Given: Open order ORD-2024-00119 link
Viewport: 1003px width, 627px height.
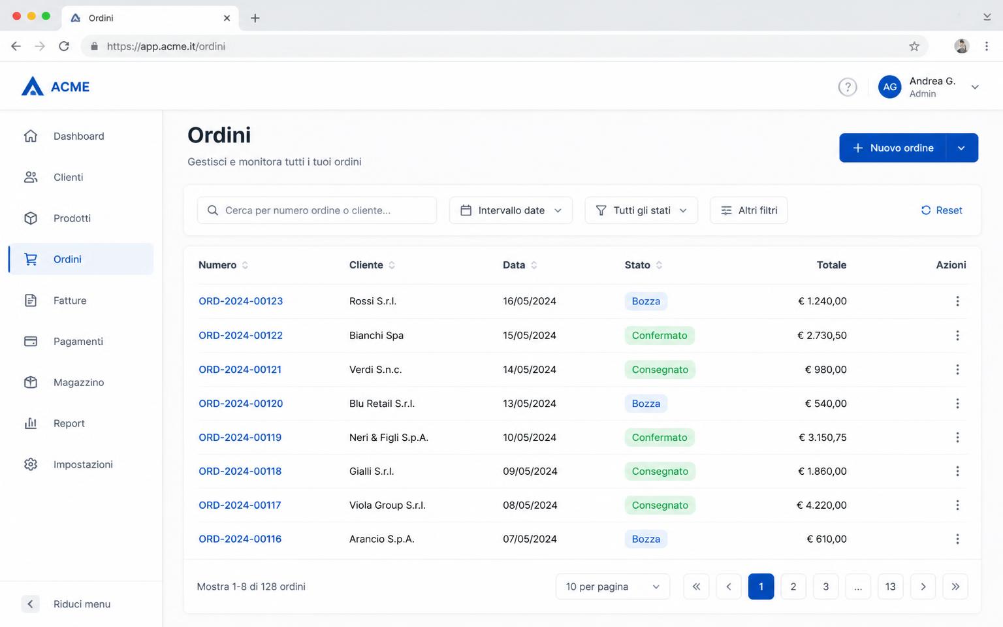Looking at the screenshot, I should 240,438.
